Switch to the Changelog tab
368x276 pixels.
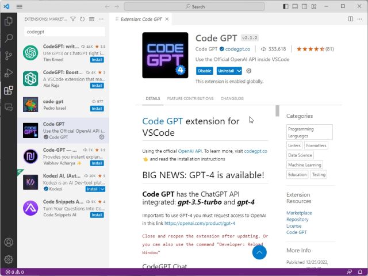point(232,98)
